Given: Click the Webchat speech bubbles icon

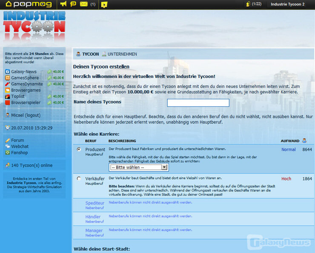Looking at the screenshot, I should click(x=8, y=146).
